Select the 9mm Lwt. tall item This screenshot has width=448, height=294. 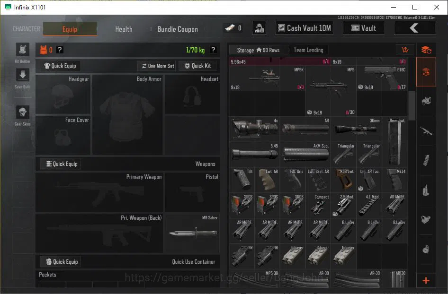pyautogui.click(x=395, y=142)
